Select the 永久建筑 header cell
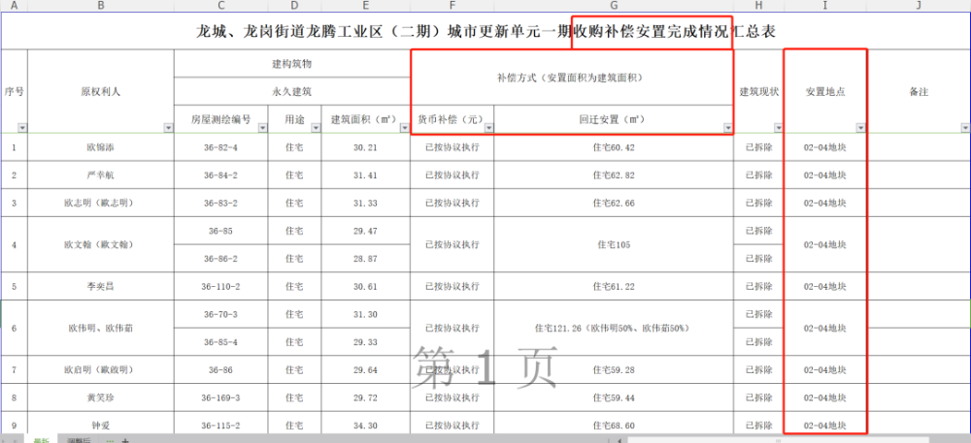The image size is (971, 443). click(291, 91)
